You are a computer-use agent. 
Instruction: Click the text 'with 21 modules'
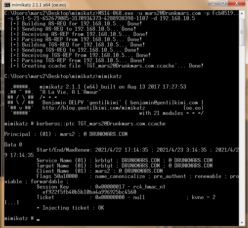[x=161, y=113]
